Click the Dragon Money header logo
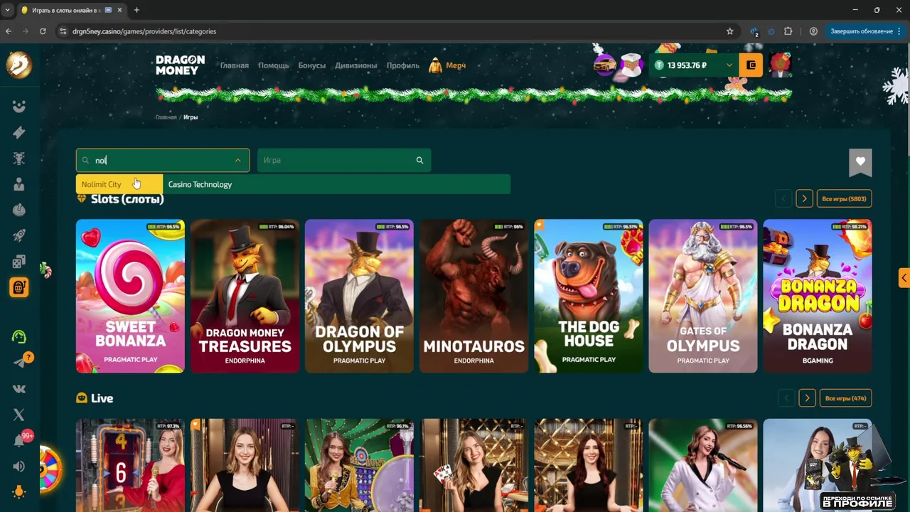This screenshot has height=512, width=910. pos(180,65)
